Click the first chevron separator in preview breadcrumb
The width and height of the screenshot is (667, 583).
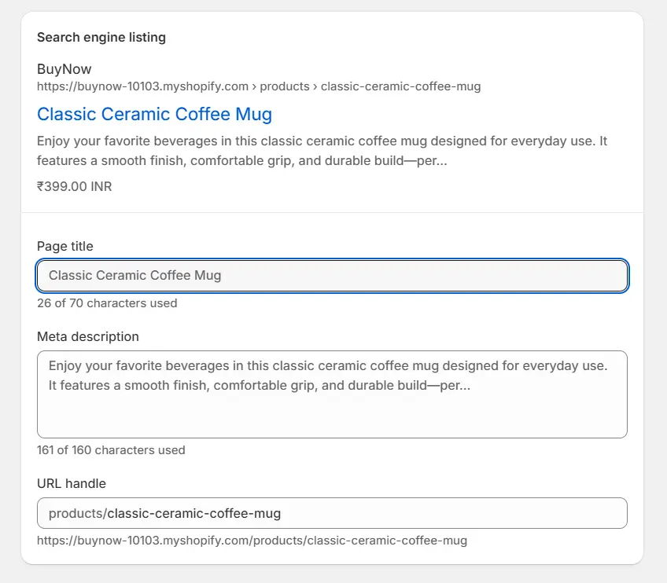254,86
